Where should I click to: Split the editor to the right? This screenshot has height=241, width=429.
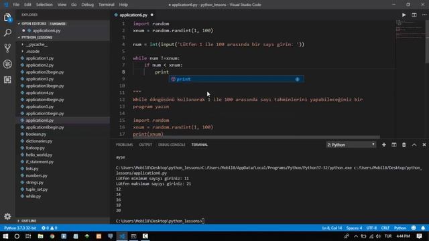414,15
